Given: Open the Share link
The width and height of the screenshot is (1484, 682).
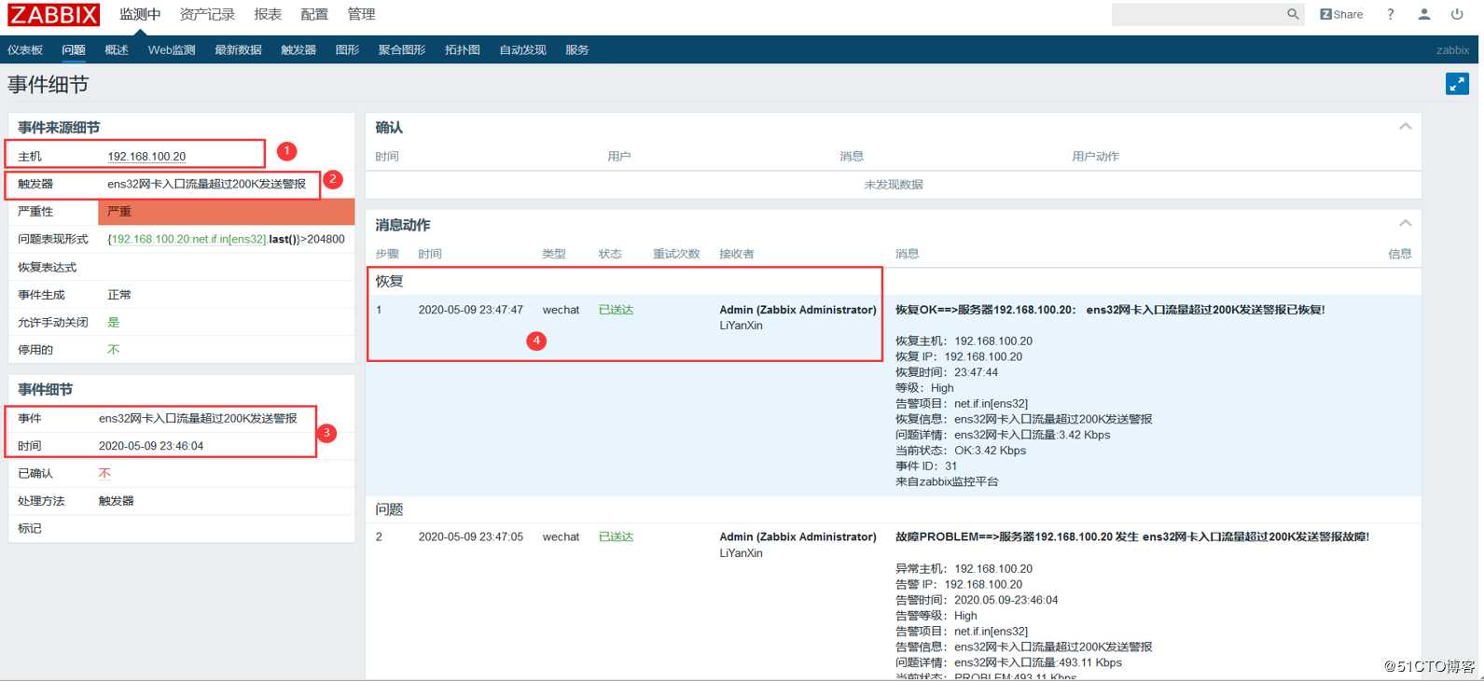Looking at the screenshot, I should [1341, 14].
